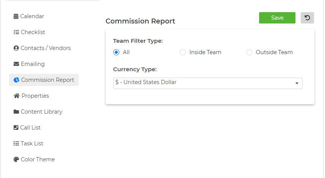Open the Currency Type dropdown

208,83
